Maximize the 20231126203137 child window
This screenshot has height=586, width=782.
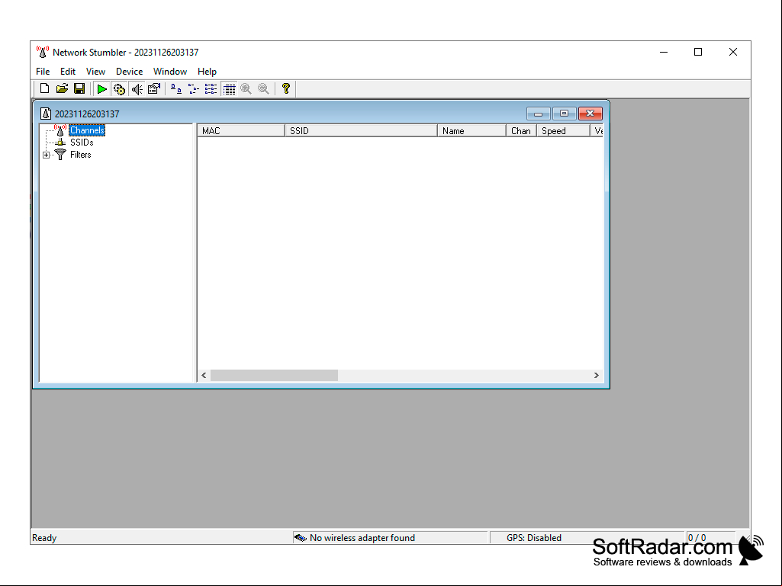point(564,114)
